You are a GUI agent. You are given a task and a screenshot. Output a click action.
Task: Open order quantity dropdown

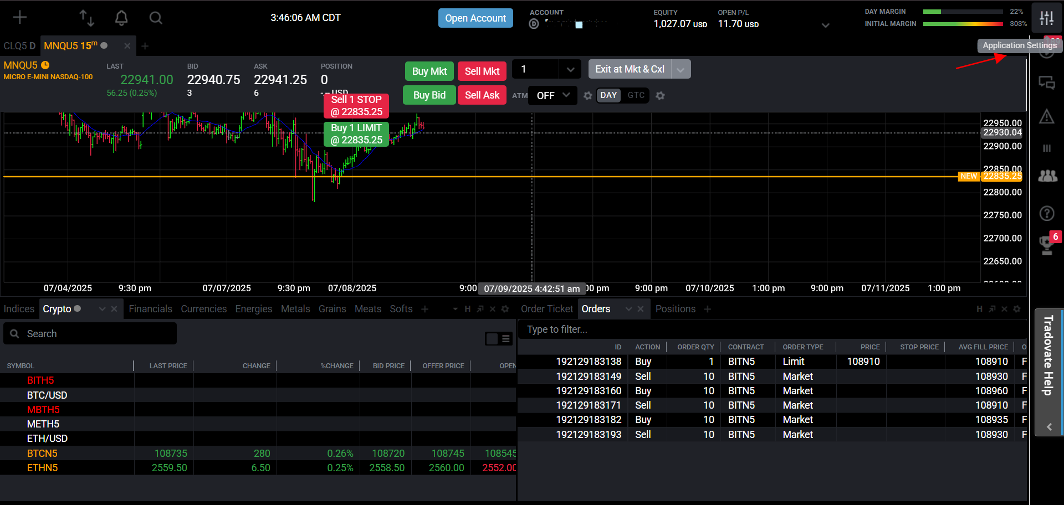(570, 69)
